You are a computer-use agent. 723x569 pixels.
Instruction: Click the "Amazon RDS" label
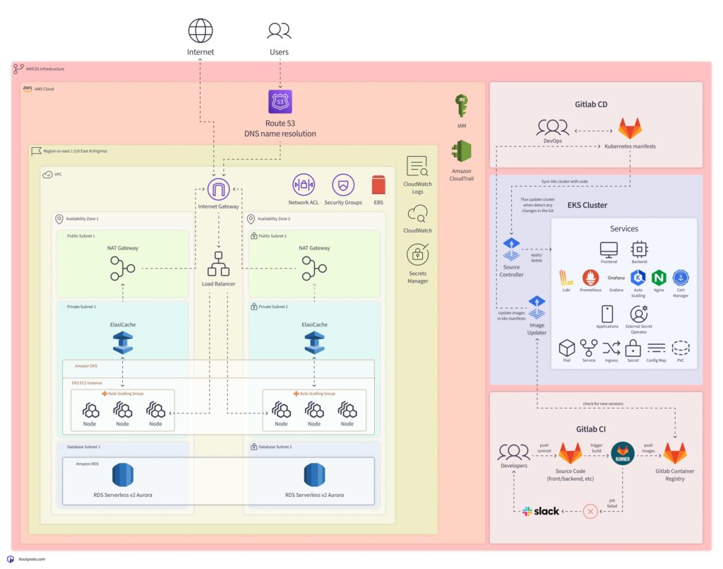click(x=87, y=464)
